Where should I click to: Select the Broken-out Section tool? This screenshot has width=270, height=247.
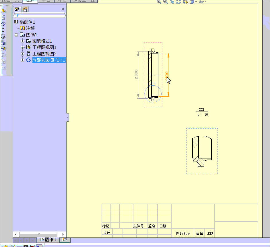point(3,49)
